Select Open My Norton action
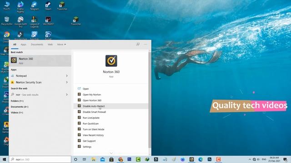The height and width of the screenshot is (163, 291). tap(111, 95)
